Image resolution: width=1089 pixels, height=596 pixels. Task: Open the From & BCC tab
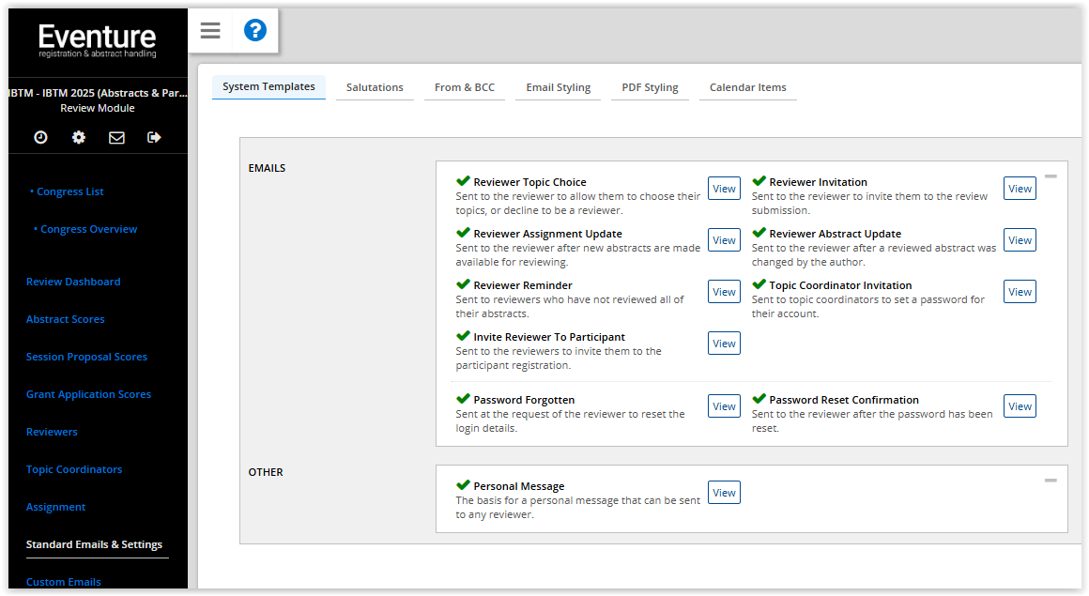tap(465, 87)
